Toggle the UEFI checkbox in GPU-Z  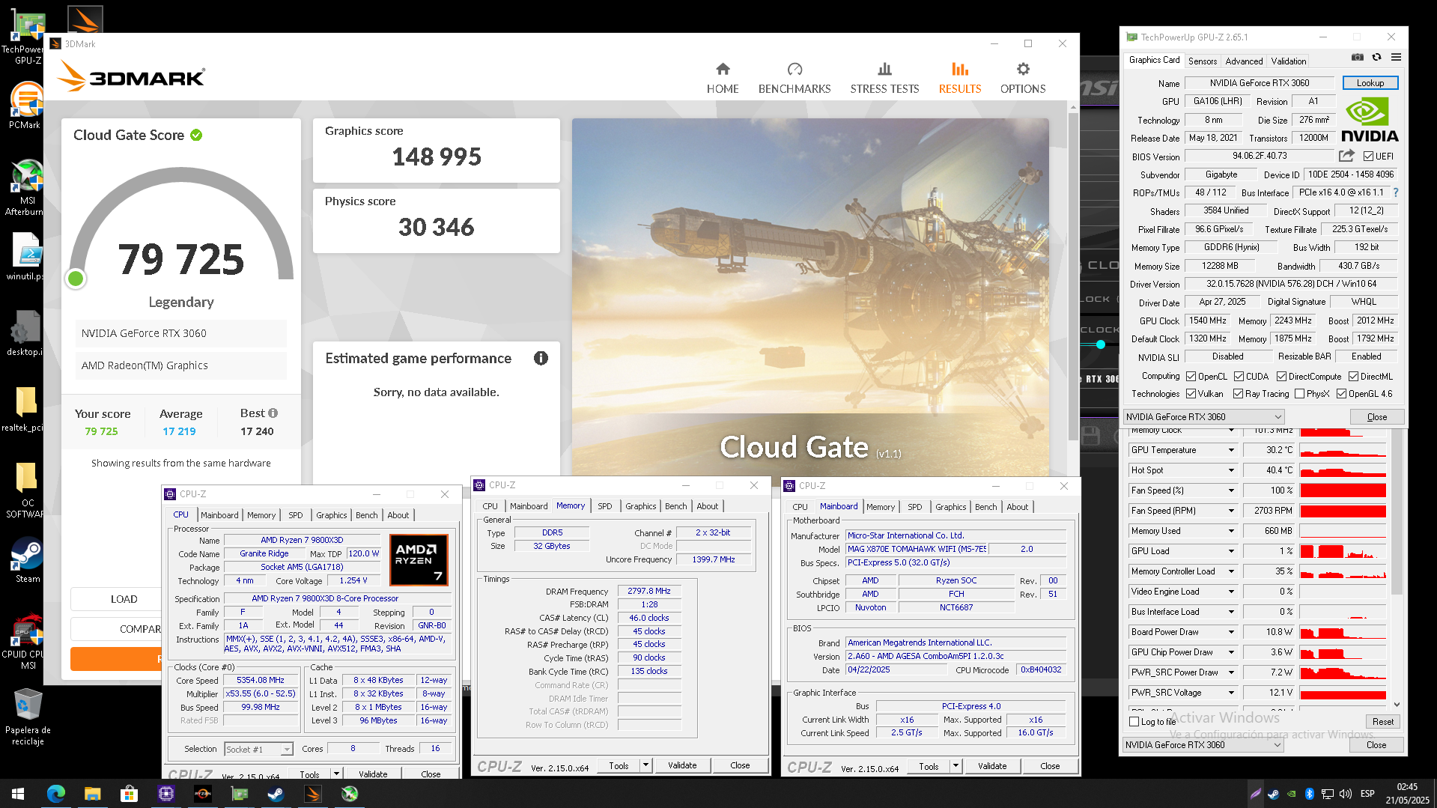click(1368, 157)
